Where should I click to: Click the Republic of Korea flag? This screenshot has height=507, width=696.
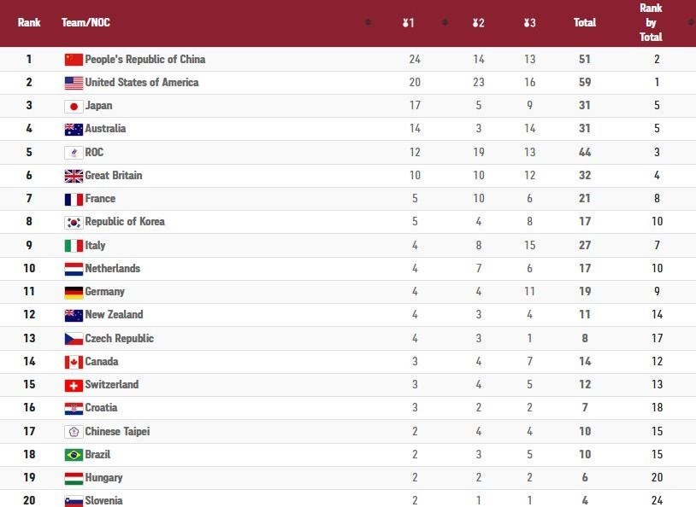74,222
